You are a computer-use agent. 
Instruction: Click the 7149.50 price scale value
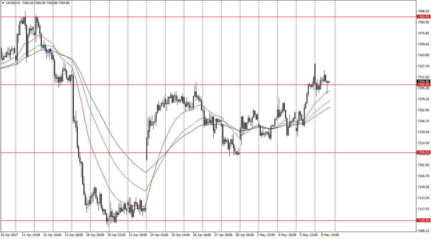pos(423,187)
